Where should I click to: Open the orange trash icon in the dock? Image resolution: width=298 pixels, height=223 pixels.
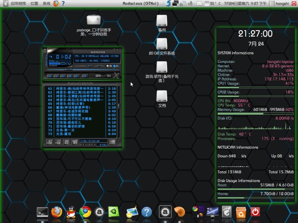tap(241, 212)
